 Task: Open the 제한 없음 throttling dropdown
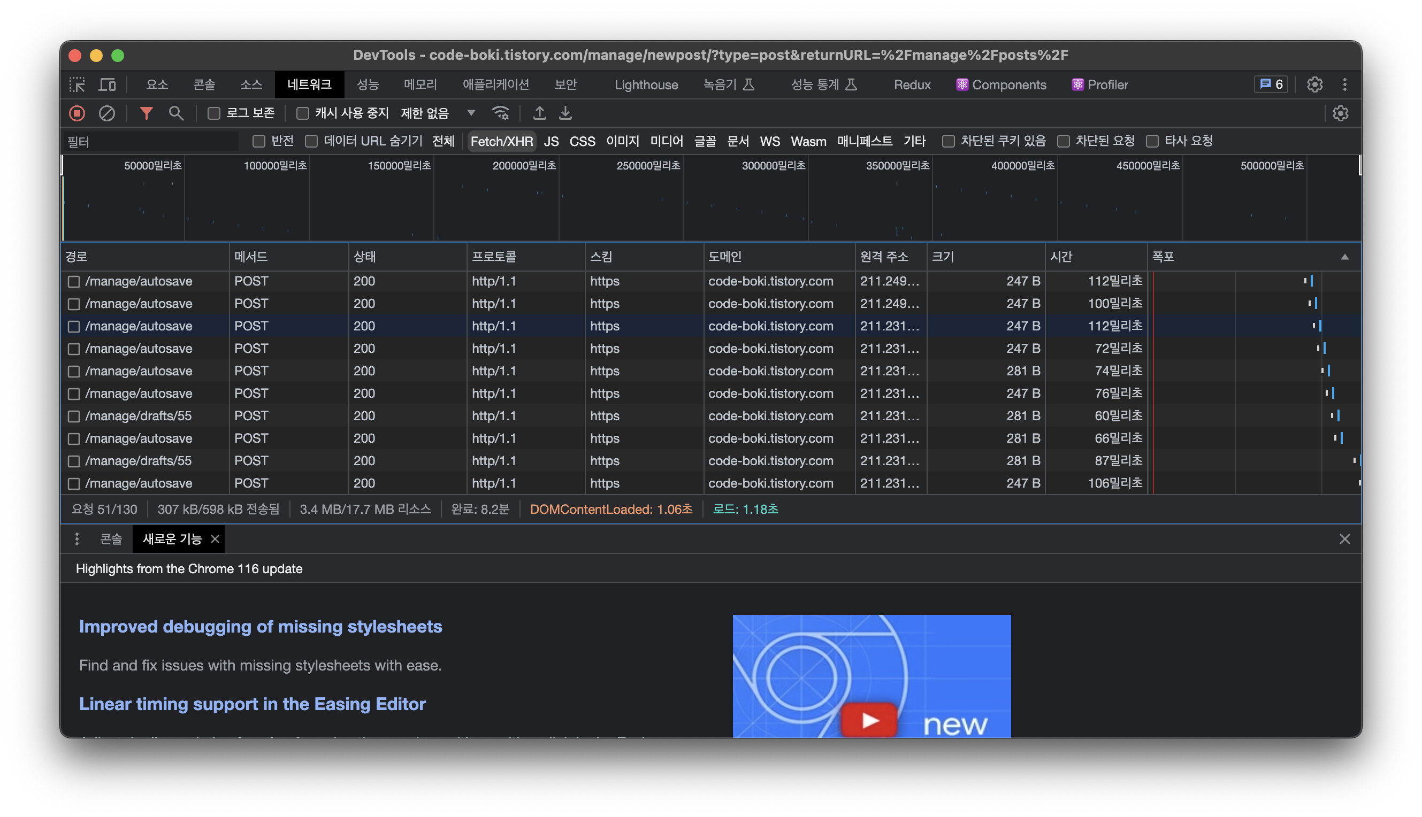pos(438,113)
